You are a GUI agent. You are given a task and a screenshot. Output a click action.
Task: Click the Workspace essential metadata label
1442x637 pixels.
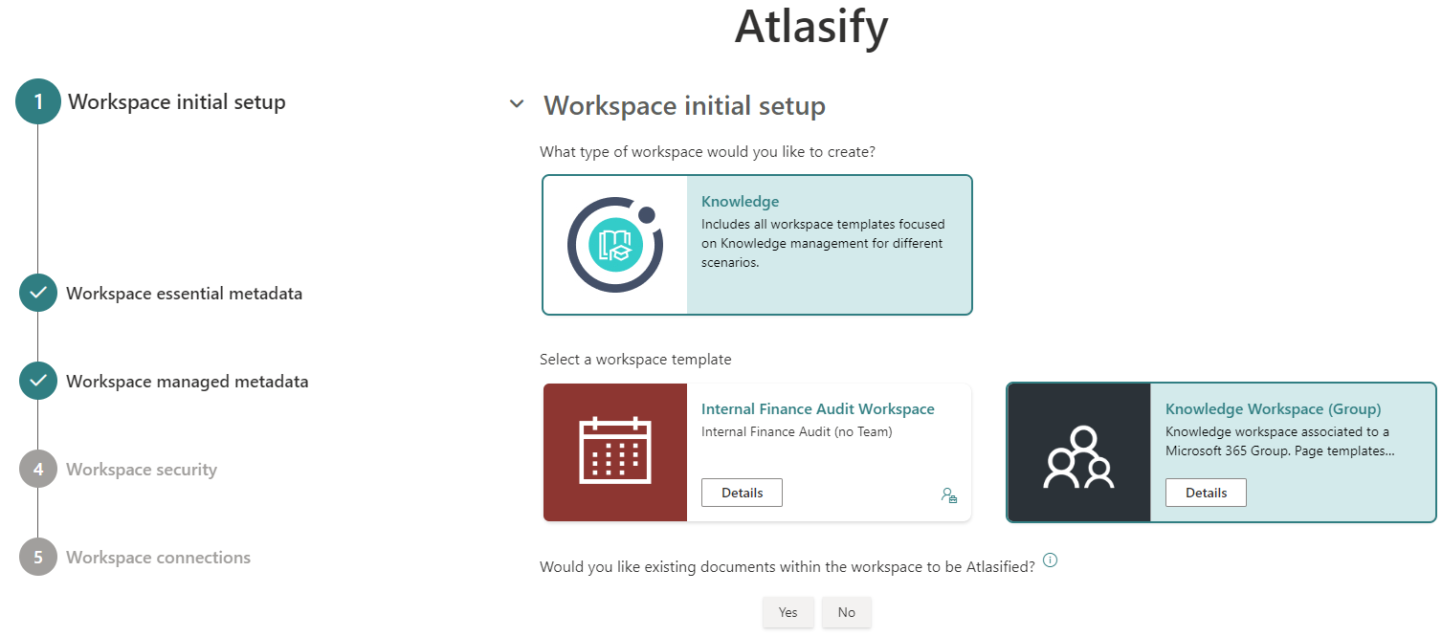185,294
